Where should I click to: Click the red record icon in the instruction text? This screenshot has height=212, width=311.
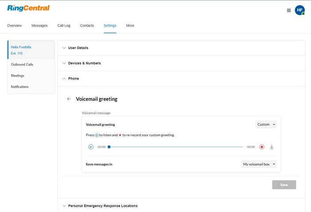tap(120, 135)
